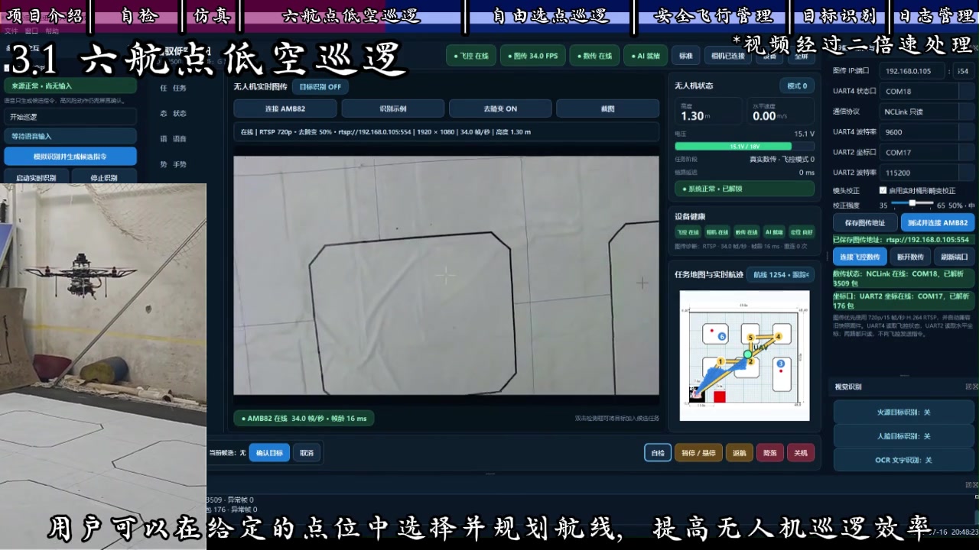Click the 模拟识别并生成候选指令 button

(70, 156)
